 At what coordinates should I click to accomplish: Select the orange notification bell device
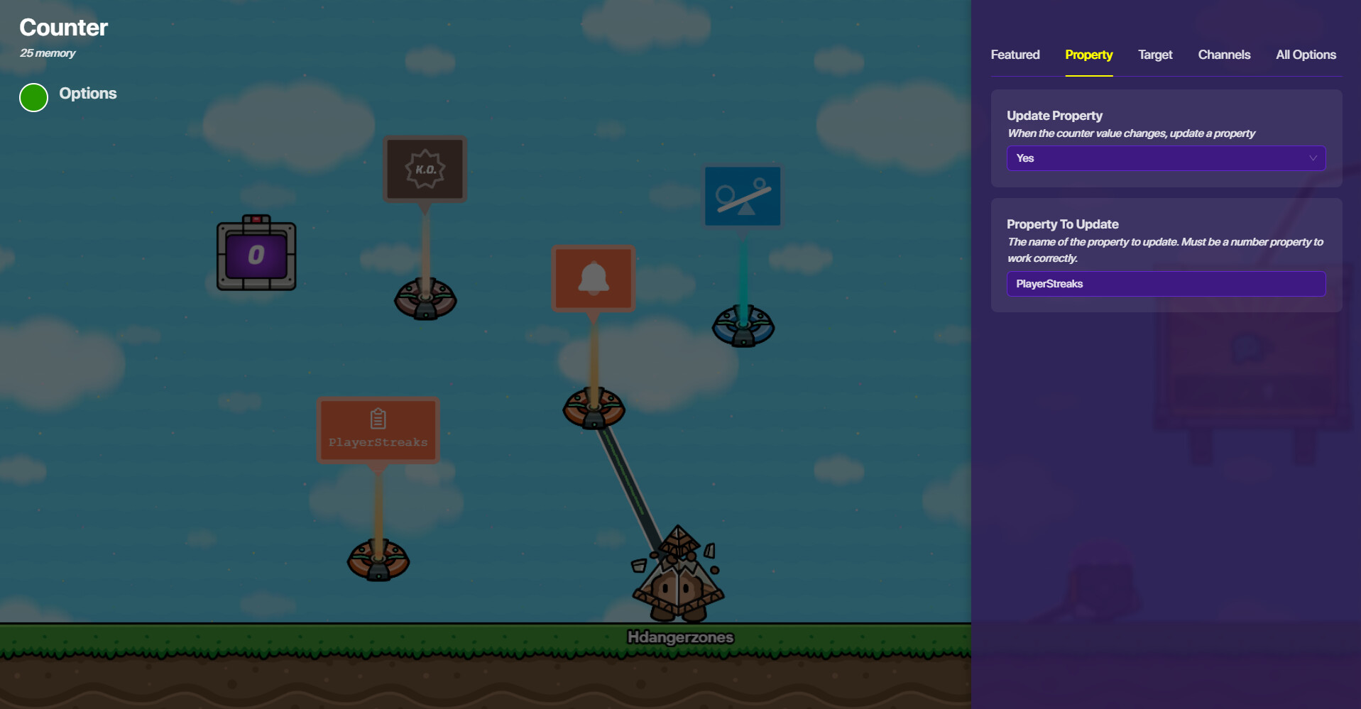click(593, 278)
